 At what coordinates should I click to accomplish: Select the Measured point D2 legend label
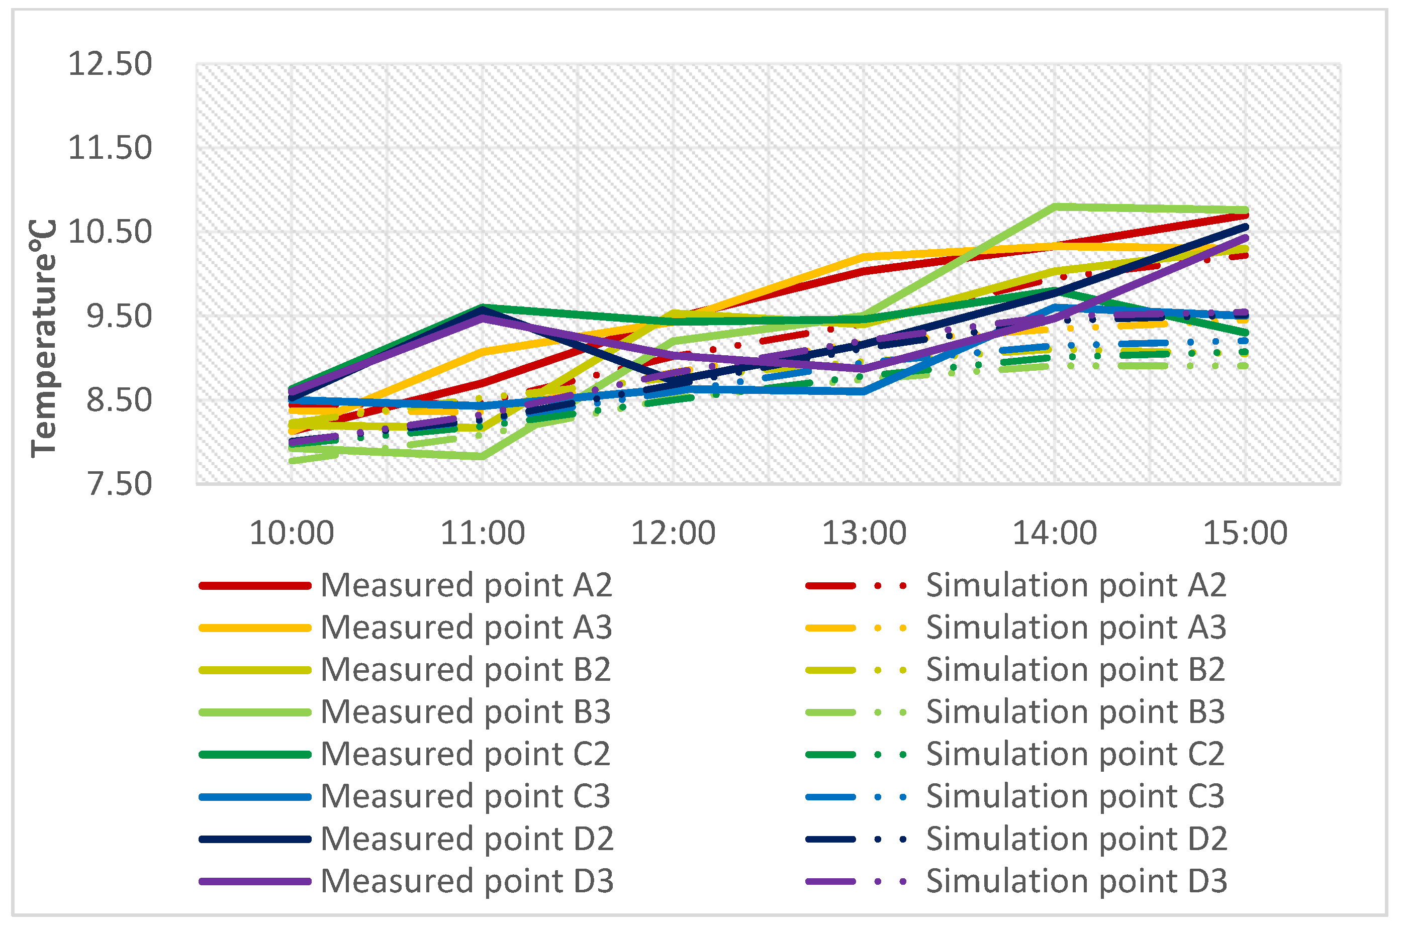467,839
